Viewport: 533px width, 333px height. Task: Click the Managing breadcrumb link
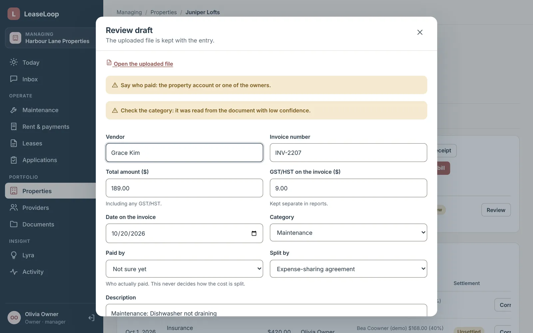click(129, 12)
